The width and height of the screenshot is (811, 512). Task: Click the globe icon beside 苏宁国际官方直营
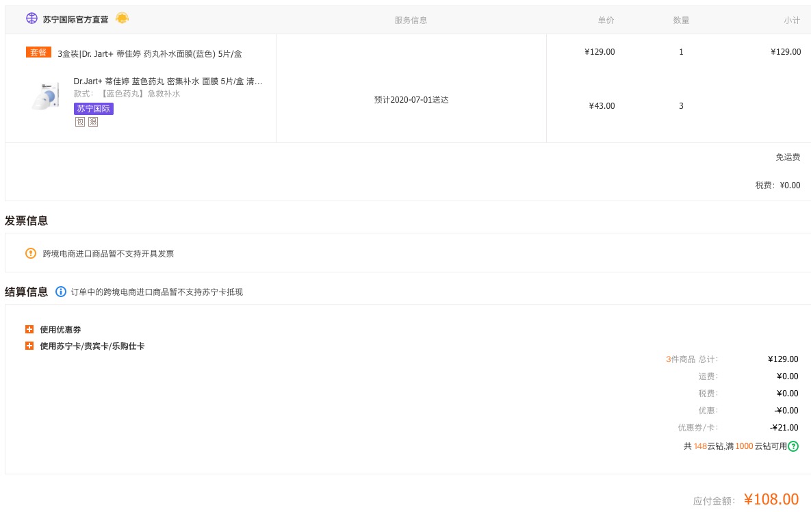[31, 18]
